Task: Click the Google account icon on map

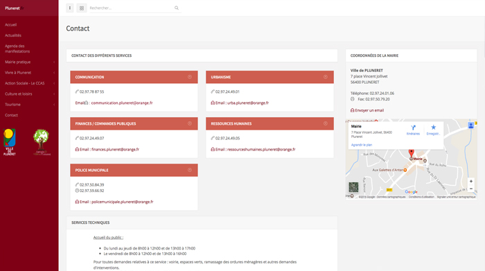Action: (x=471, y=125)
